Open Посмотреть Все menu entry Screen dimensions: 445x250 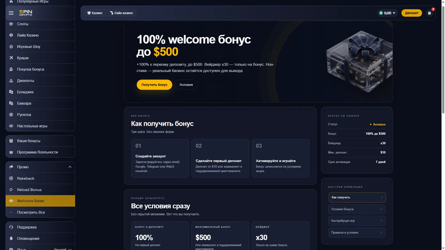click(x=40, y=212)
